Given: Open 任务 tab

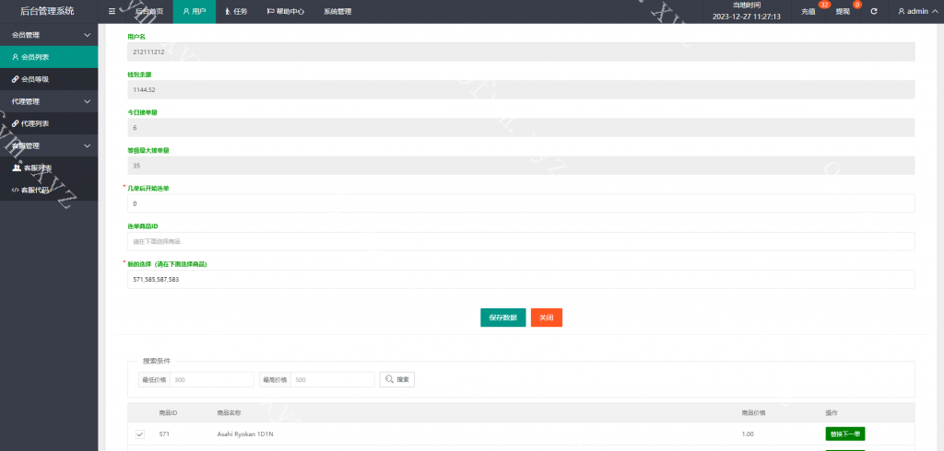Looking at the screenshot, I should coord(236,11).
